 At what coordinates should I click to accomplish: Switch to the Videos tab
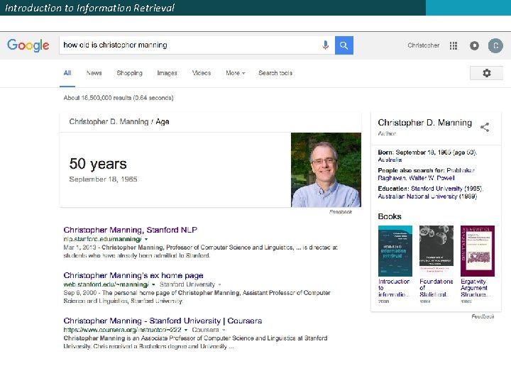click(x=202, y=73)
